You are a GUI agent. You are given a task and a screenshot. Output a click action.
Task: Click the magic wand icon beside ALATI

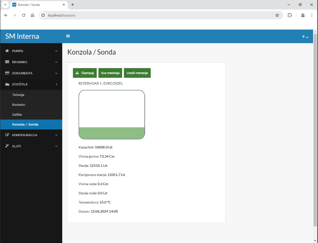pyautogui.click(x=7, y=146)
